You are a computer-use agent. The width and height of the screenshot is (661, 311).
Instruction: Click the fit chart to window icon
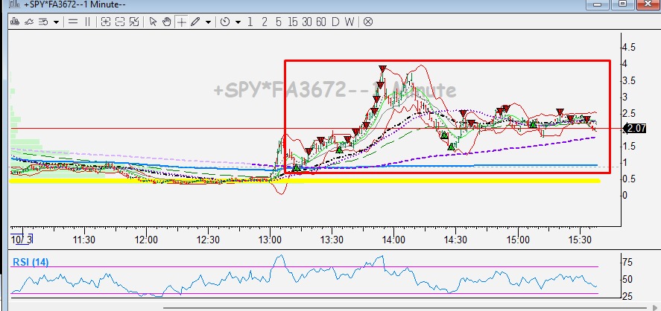(x=134, y=22)
